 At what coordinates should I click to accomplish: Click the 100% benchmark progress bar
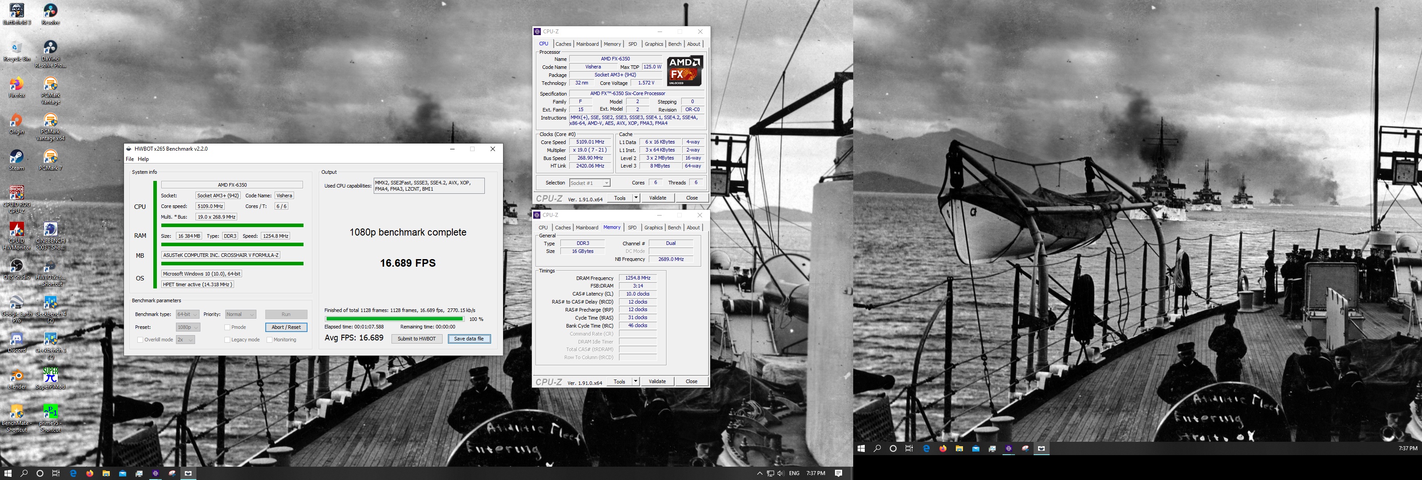point(394,319)
